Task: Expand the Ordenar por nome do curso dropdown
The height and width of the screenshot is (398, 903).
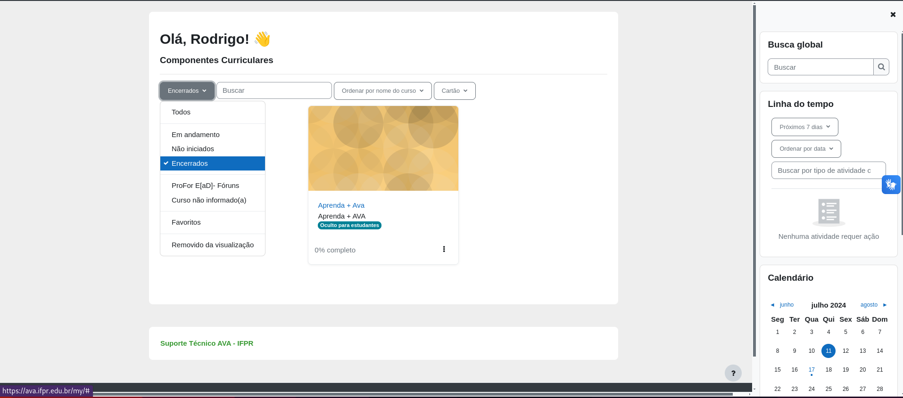Action: 382,91
